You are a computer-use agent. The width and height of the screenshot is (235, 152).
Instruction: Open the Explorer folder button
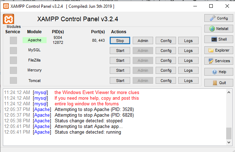tap(219, 50)
